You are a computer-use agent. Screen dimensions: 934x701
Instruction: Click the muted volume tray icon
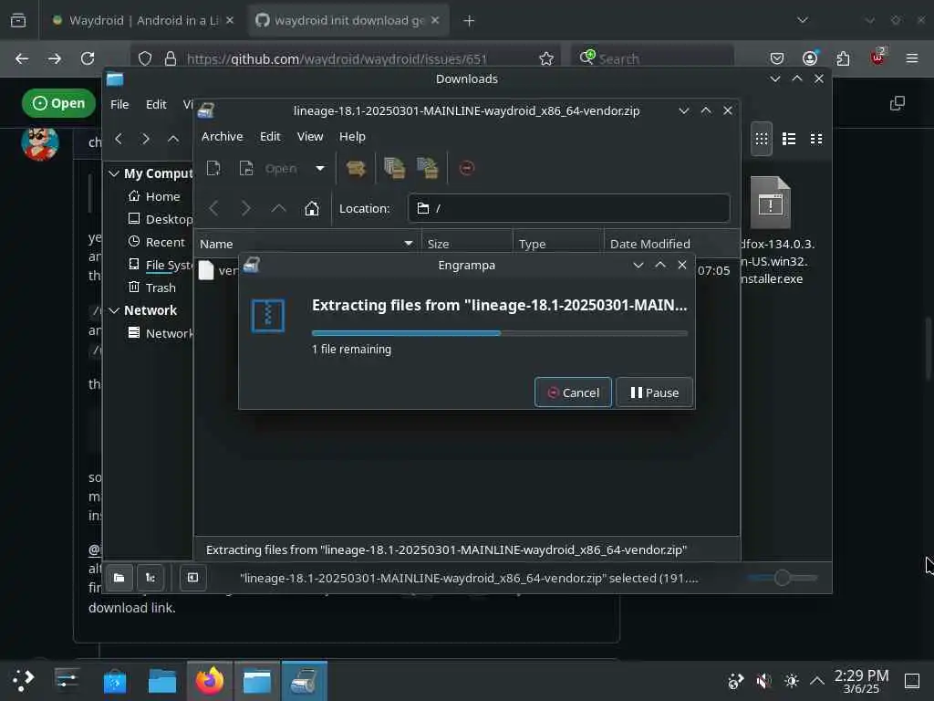763,681
